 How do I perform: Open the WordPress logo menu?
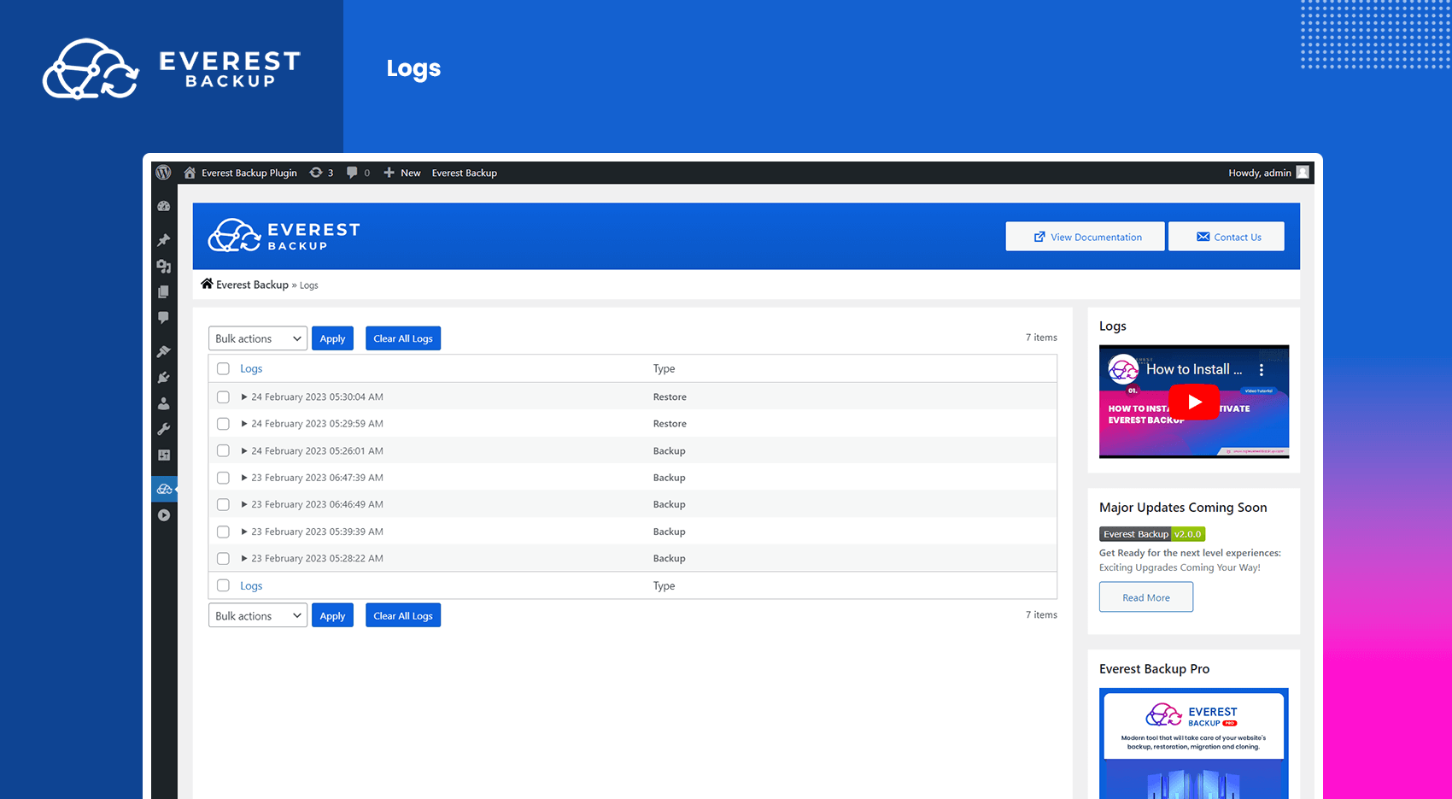[x=163, y=173]
